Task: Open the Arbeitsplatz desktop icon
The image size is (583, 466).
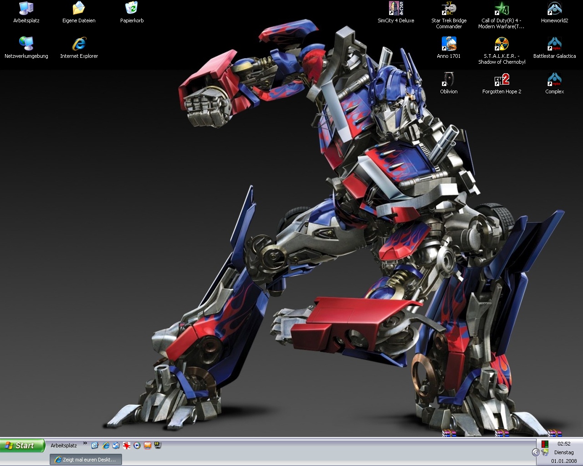Action: [x=26, y=12]
